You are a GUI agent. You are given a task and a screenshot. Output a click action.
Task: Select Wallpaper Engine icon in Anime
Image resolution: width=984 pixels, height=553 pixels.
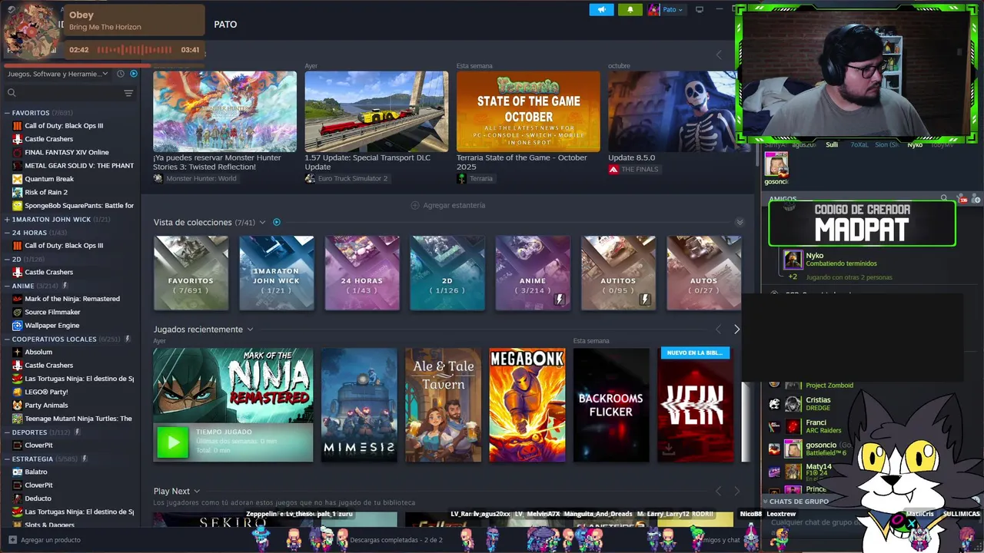(17, 326)
